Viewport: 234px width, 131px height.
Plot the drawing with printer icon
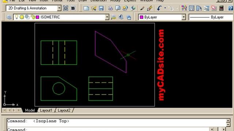pyautogui.click(x=110, y=8)
